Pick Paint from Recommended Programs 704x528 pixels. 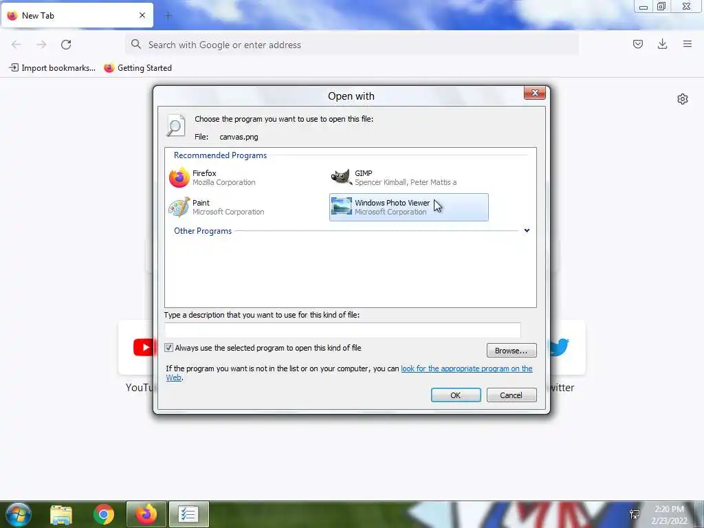pos(217,208)
